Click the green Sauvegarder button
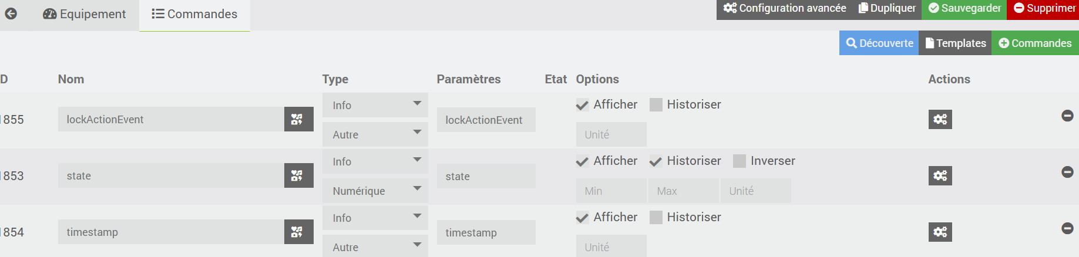 point(964,8)
